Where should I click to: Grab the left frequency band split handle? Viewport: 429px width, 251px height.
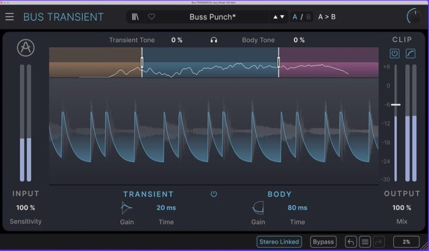coord(142,62)
